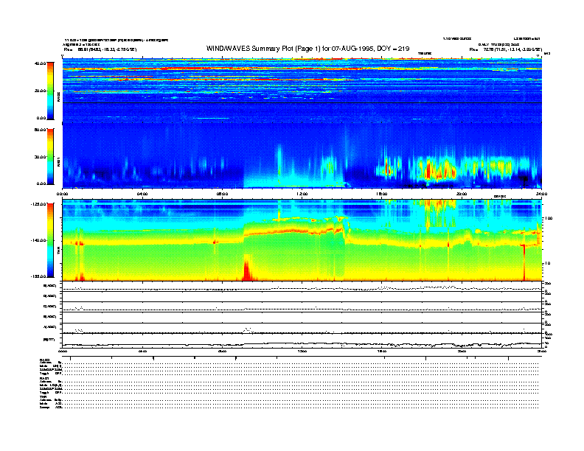Click the vertical RAD1 axis label
Viewport: 584px width, 451px height.
(x=58, y=161)
